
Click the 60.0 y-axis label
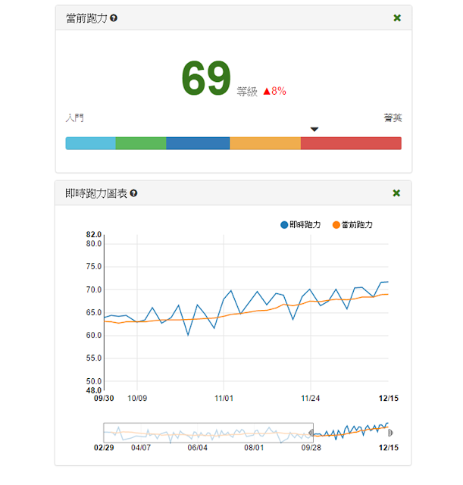pyautogui.click(x=94, y=335)
